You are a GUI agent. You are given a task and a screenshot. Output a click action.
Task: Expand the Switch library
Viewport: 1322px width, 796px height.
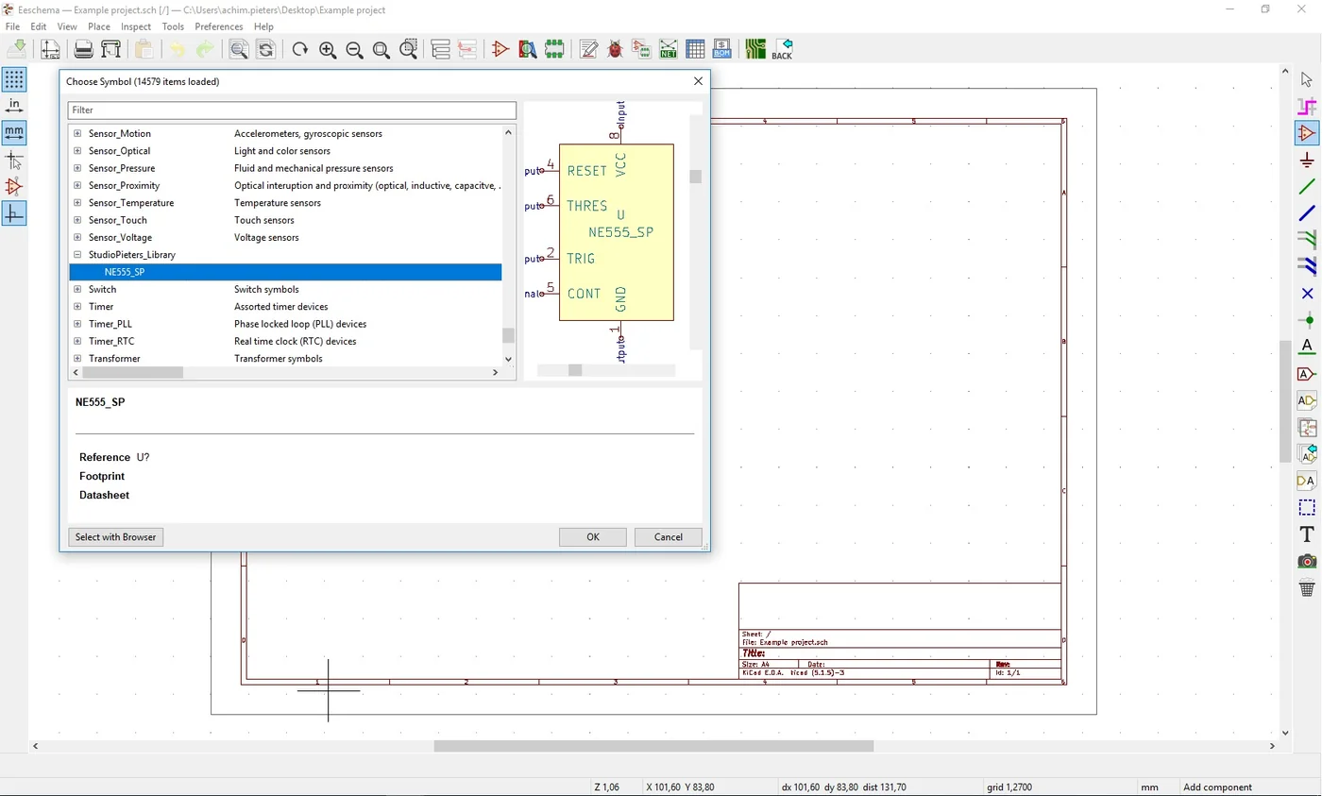pos(77,290)
